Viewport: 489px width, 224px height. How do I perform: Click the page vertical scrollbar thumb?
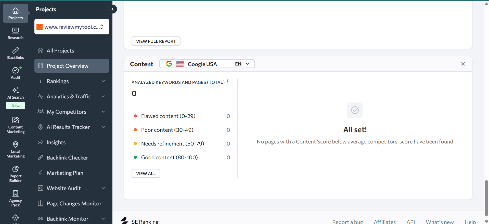[486, 198]
